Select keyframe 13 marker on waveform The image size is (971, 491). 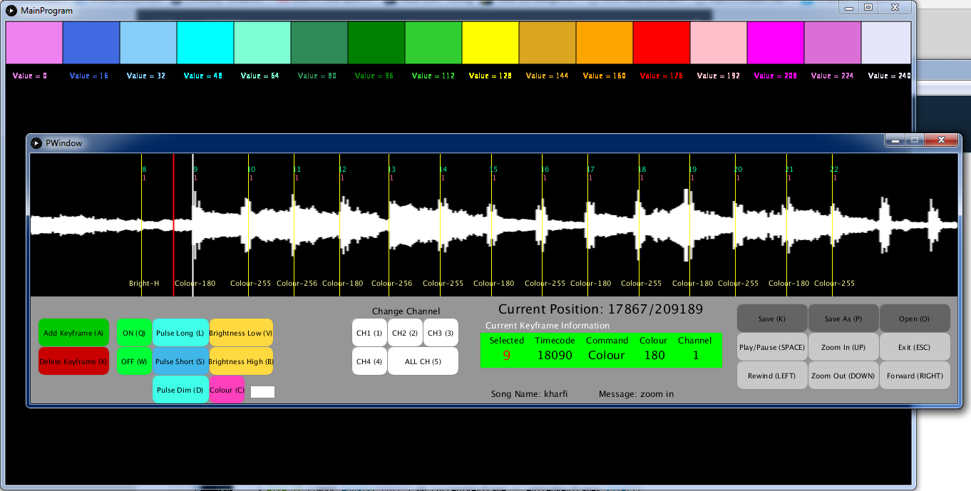pyautogui.click(x=389, y=224)
